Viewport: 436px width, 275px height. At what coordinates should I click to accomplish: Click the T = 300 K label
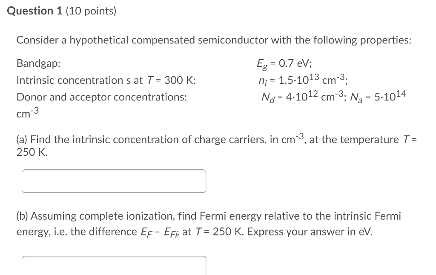pos(170,80)
